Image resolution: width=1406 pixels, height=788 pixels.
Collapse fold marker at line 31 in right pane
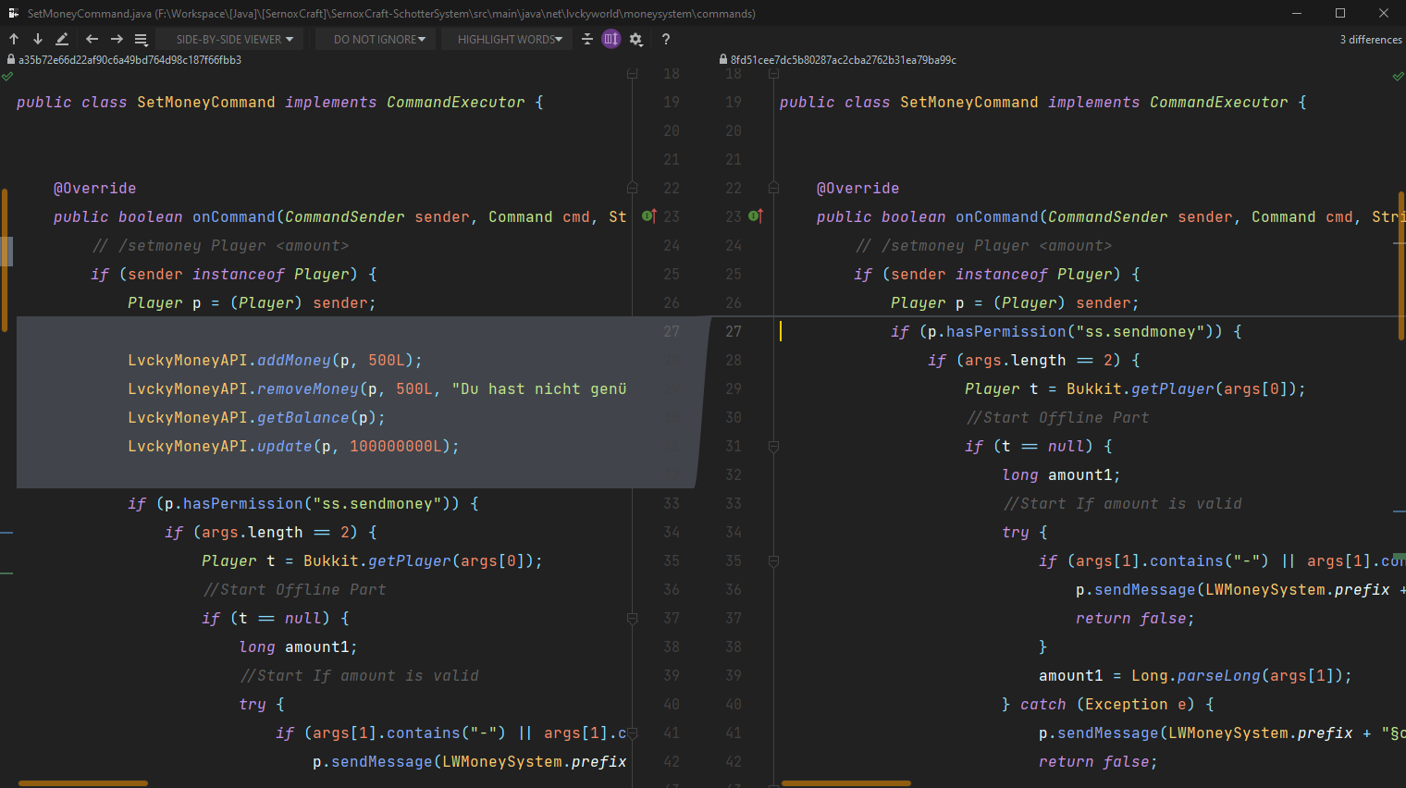(774, 446)
